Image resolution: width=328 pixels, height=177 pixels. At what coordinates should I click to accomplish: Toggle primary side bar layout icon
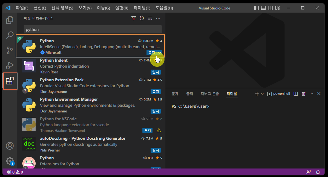[256, 8]
